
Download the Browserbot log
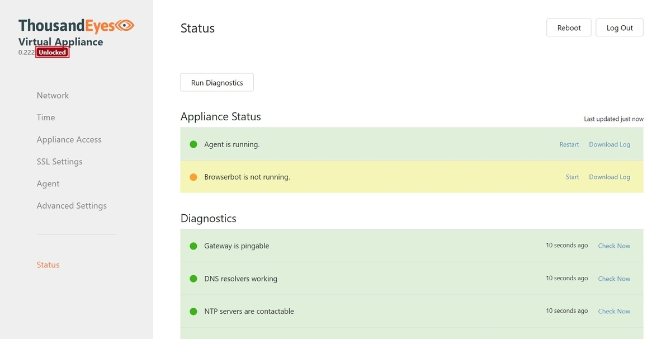[x=609, y=176]
